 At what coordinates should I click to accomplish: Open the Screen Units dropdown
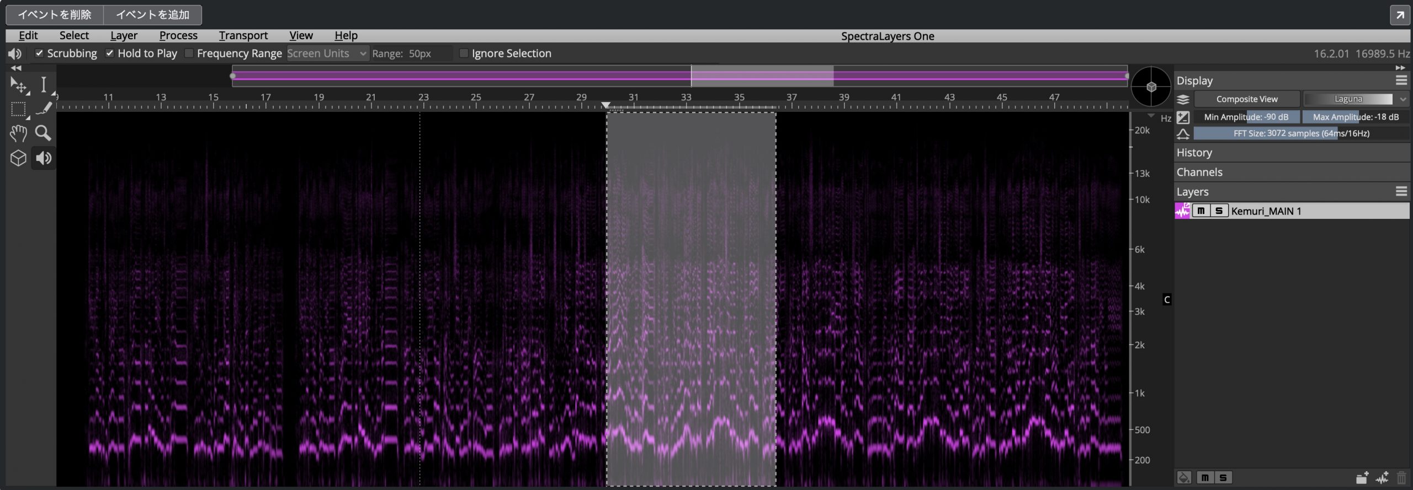[328, 53]
